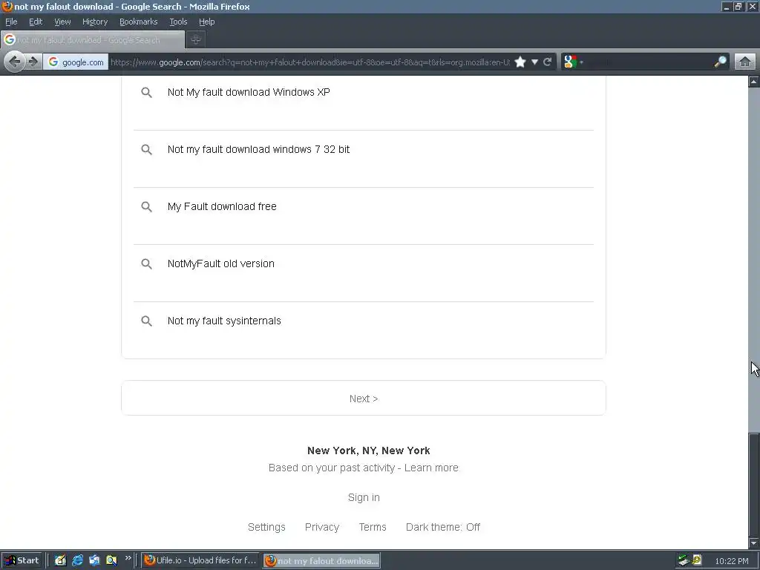Open the File menu

11,22
